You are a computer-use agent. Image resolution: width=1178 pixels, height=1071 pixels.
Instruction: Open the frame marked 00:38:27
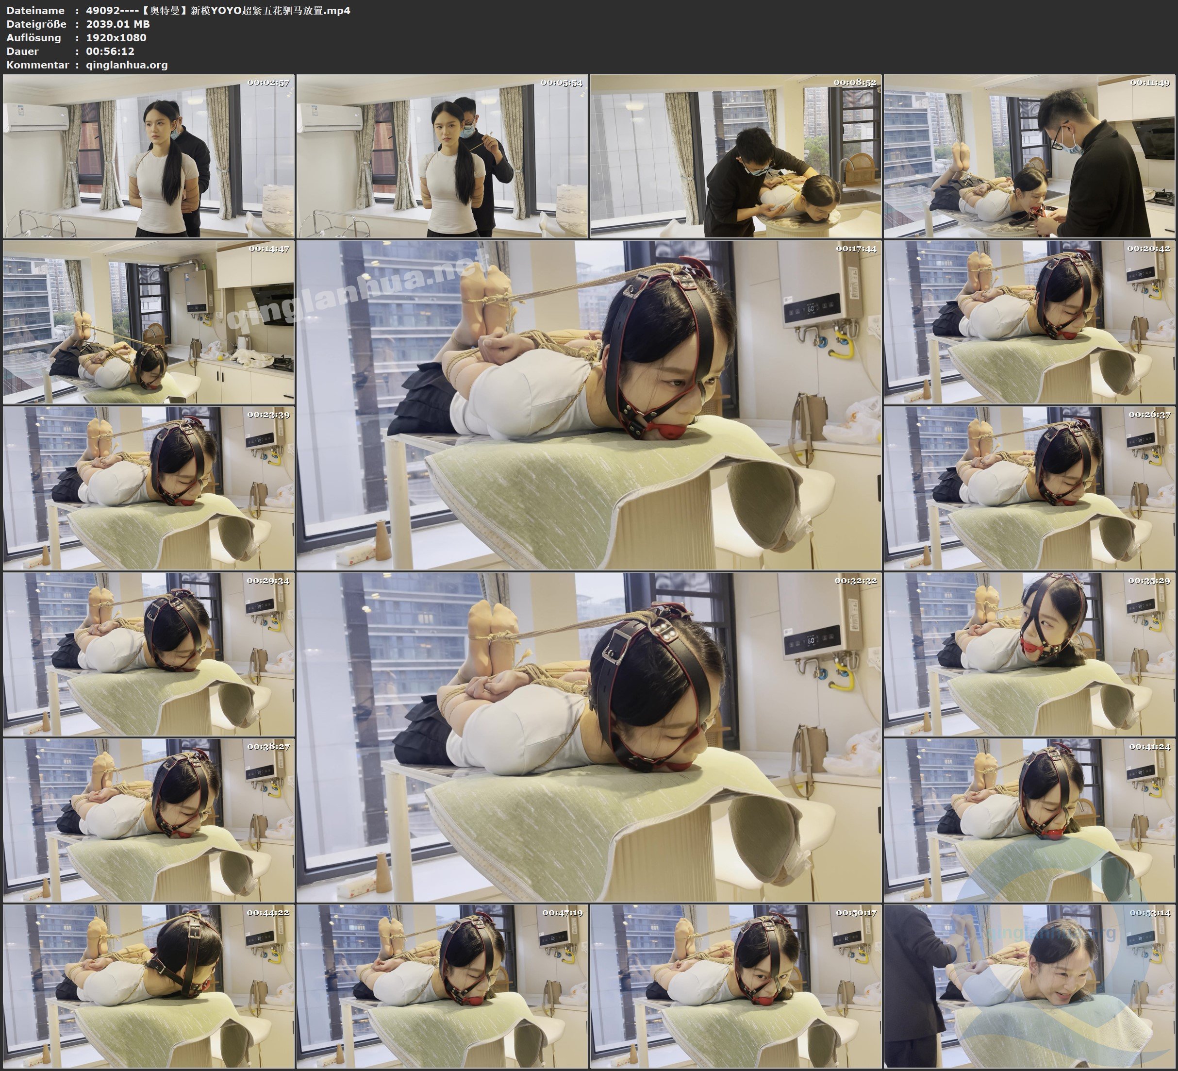click(149, 820)
